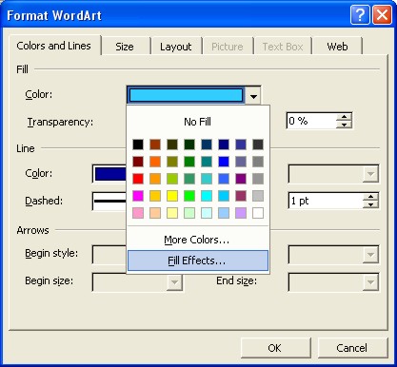
Task: Click the 1 pt weight field
Action: [326, 201]
